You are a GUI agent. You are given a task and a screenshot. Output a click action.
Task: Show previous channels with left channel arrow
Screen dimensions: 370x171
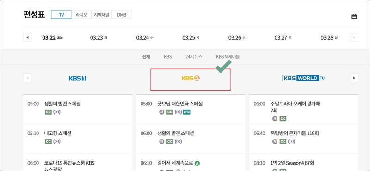[27, 78]
